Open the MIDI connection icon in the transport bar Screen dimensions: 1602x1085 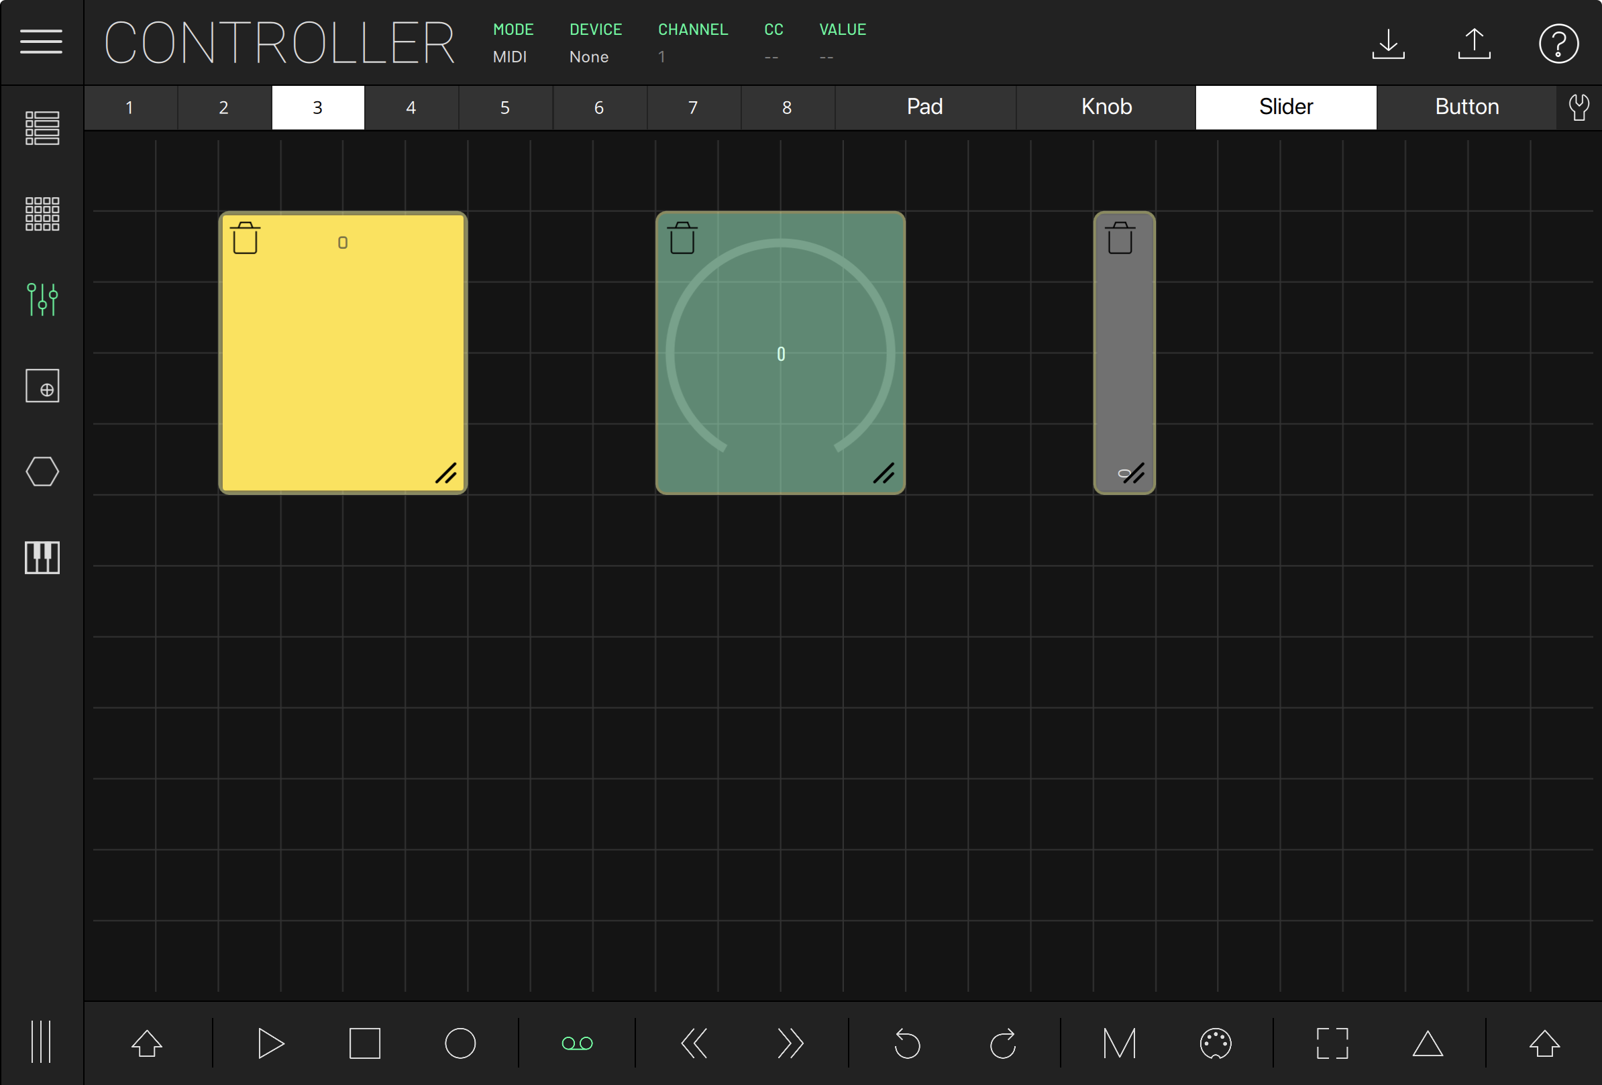pyautogui.click(x=1216, y=1043)
